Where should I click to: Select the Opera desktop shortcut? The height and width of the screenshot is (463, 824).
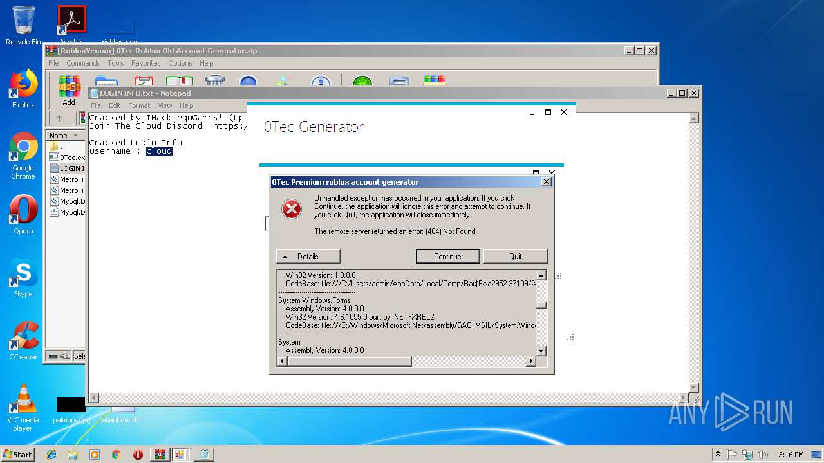23,215
